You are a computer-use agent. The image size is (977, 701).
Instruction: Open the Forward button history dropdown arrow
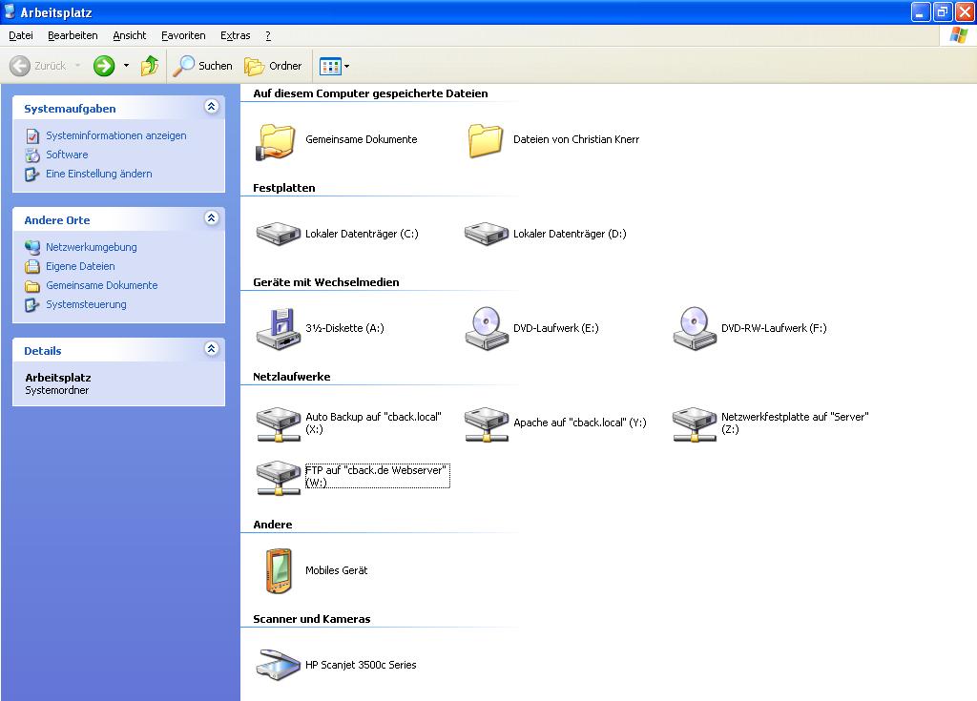pos(126,66)
